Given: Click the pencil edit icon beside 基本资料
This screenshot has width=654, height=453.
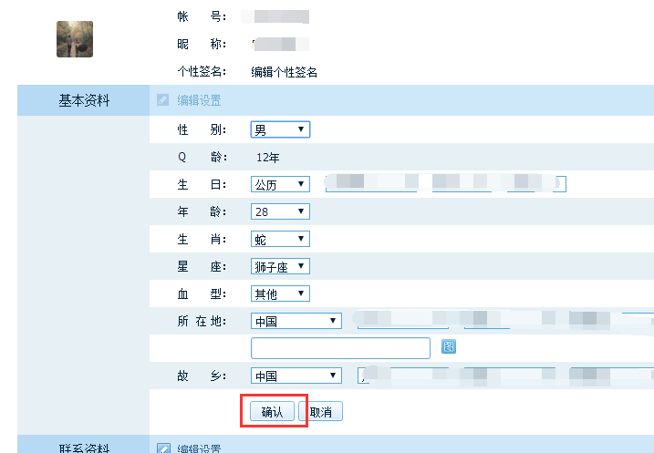Looking at the screenshot, I should [x=163, y=101].
